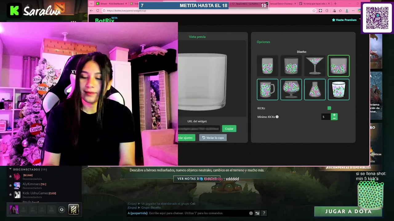Open the browser profile icon
The height and width of the screenshot is (221, 394).
click(x=347, y=10)
